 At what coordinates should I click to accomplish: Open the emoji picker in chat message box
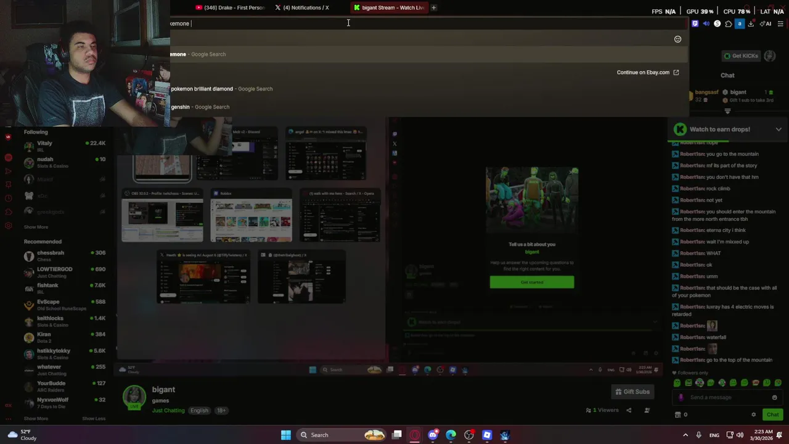pyautogui.click(x=775, y=398)
